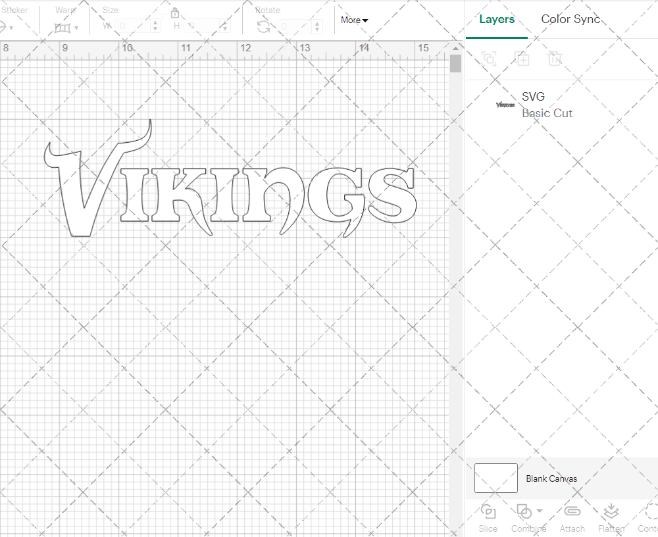This screenshot has height=537, width=658.
Task: Switch to the Layers tab
Action: pyautogui.click(x=497, y=19)
